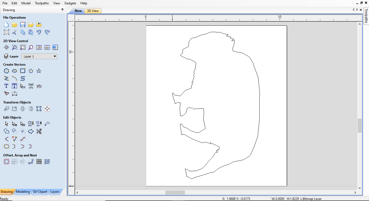
Task: Select the Draw Polyline tool
Action: 6,78
